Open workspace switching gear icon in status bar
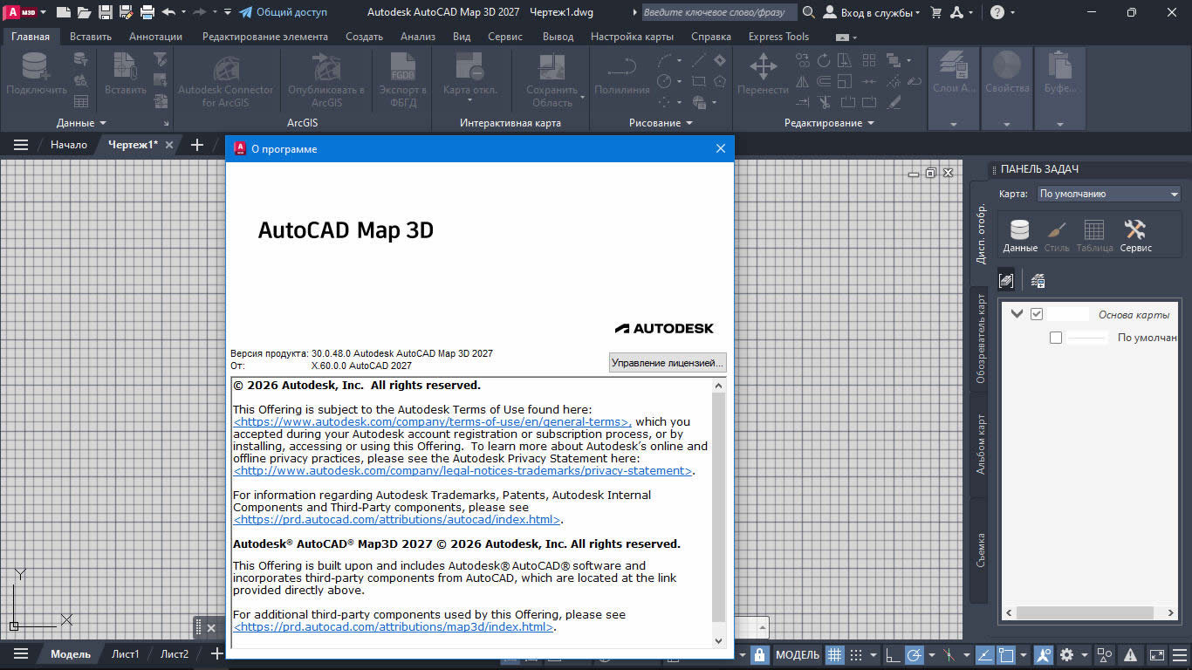This screenshot has height=670, width=1192. pos(1066,654)
